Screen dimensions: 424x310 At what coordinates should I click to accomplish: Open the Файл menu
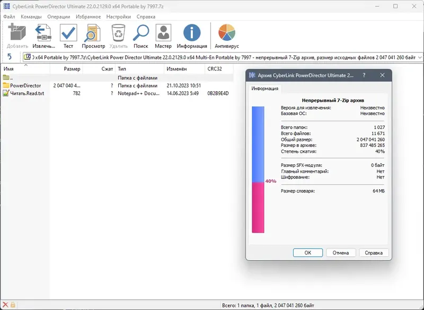pos(9,16)
